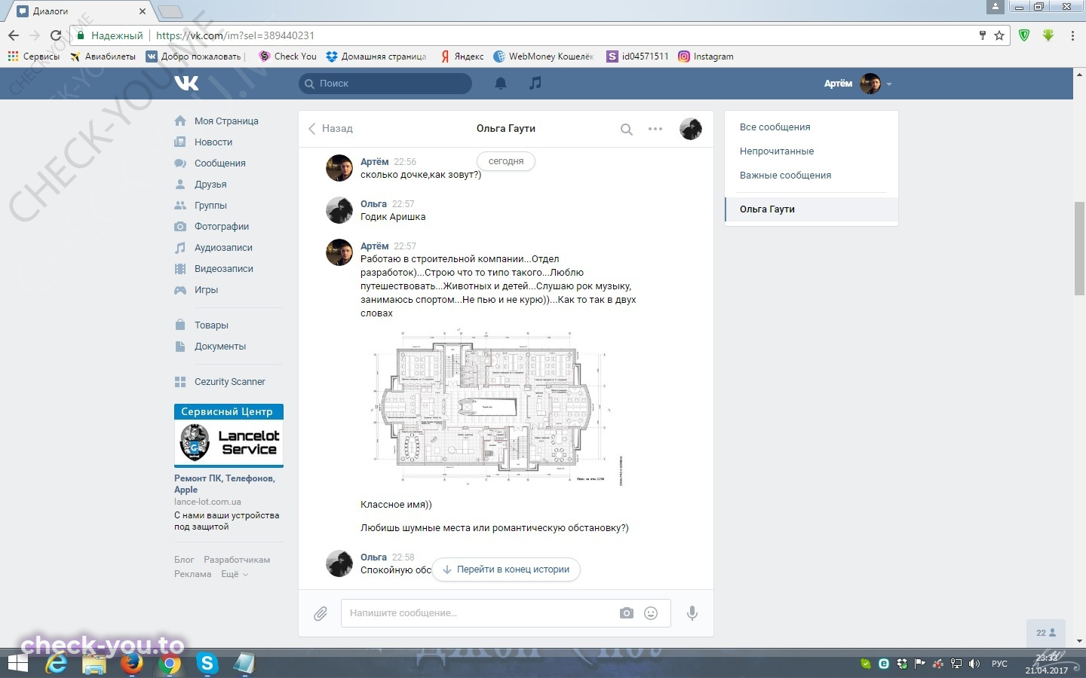Click the browser back arrow
The image size is (1086, 678).
pos(14,35)
